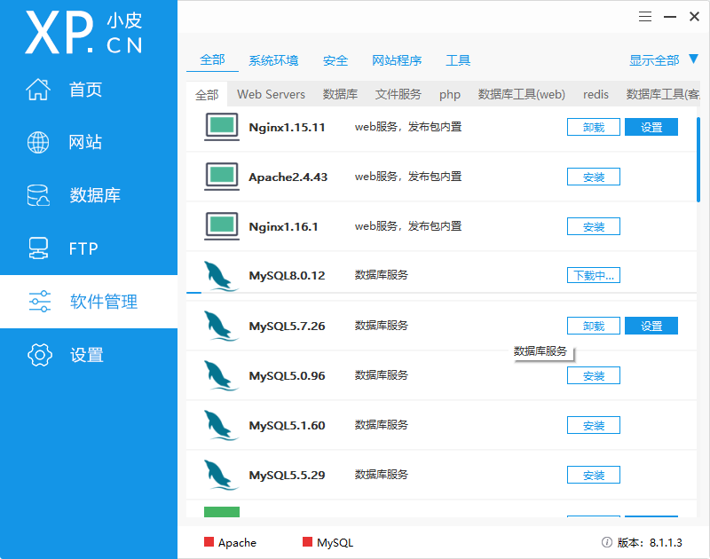Click the Nginx1.15.11 monitor icon
Image resolution: width=710 pixels, height=559 pixels.
pos(221,127)
